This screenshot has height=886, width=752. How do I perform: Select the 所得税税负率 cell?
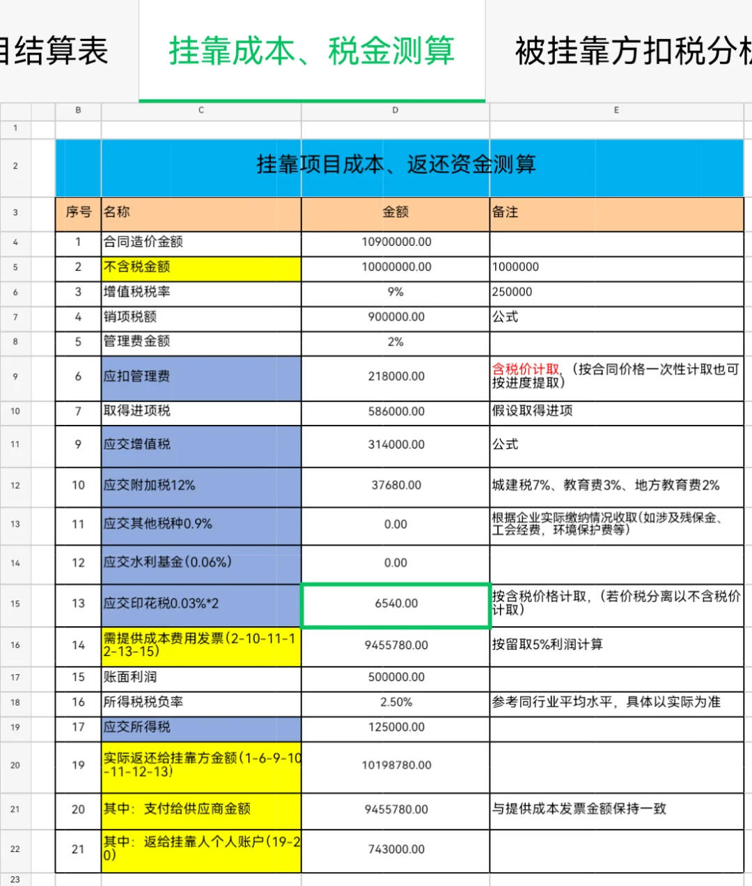201,703
